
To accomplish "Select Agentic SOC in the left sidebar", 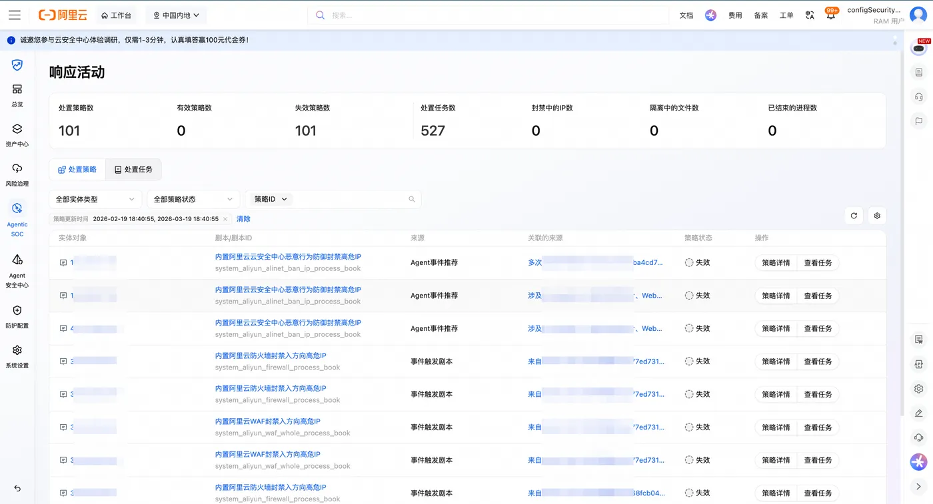I will 17,218.
